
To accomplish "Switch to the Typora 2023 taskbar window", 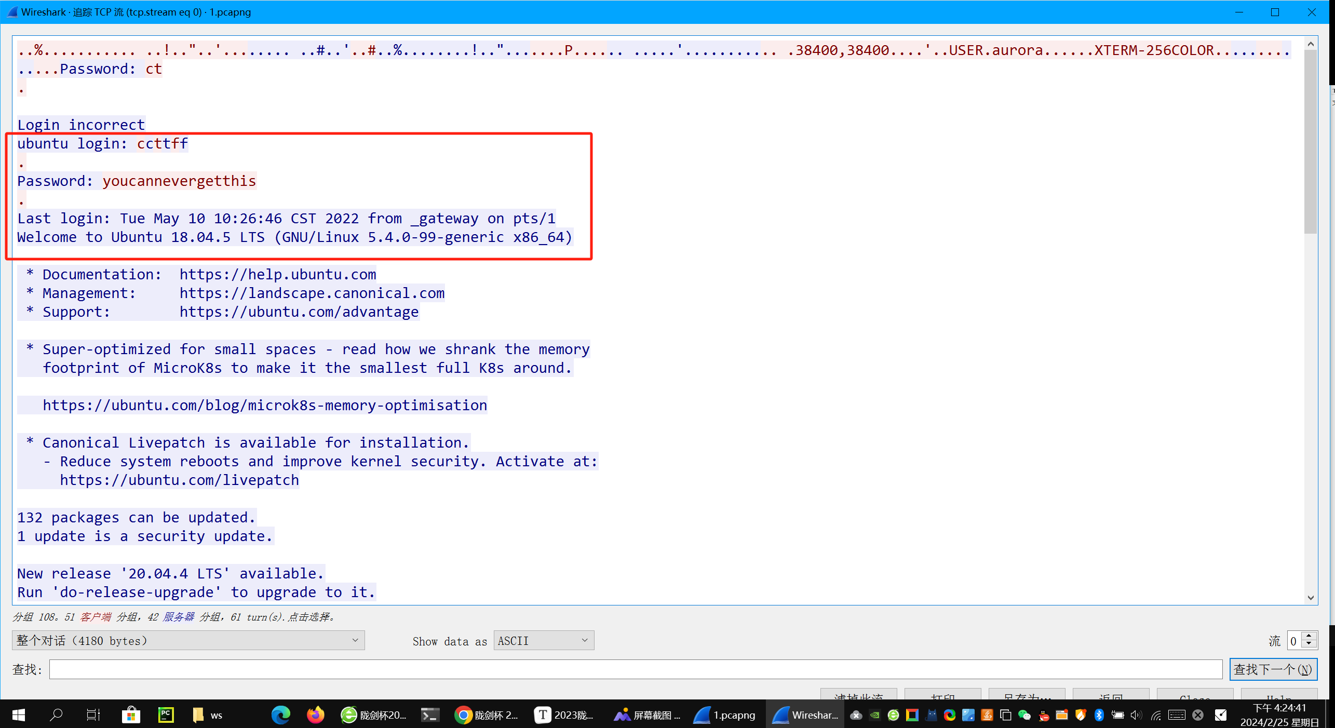I will pos(564,715).
